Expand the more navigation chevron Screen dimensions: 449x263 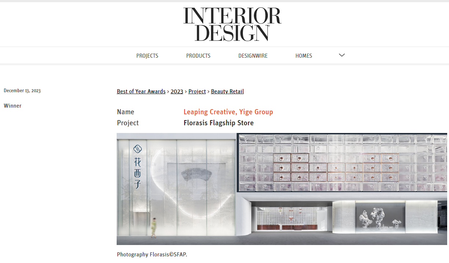coord(342,55)
